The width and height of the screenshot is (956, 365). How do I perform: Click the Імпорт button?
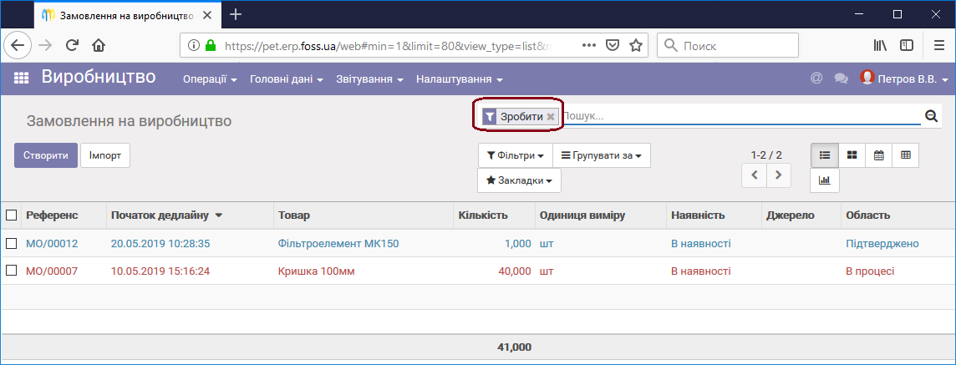click(x=104, y=155)
